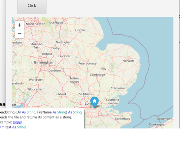Click the Dunkerque label on map

(x=157, y=124)
